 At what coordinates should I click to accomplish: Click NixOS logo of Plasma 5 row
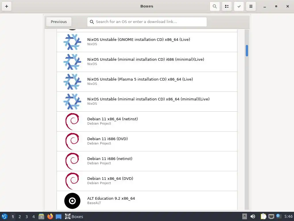(x=72, y=82)
